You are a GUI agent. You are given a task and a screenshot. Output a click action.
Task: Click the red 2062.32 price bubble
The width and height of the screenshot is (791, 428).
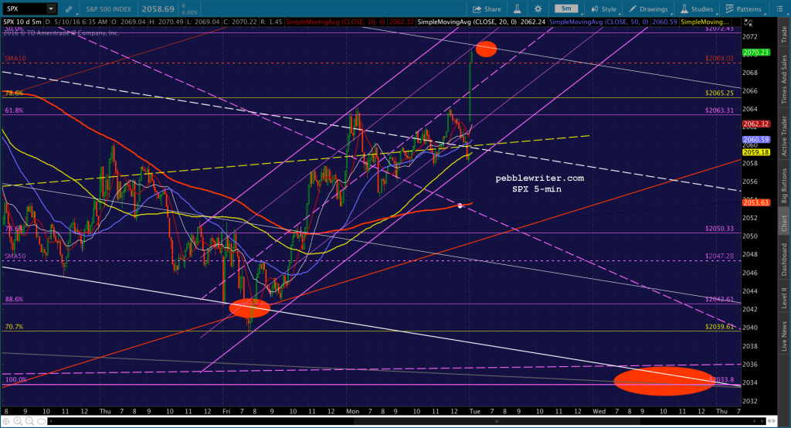point(755,124)
